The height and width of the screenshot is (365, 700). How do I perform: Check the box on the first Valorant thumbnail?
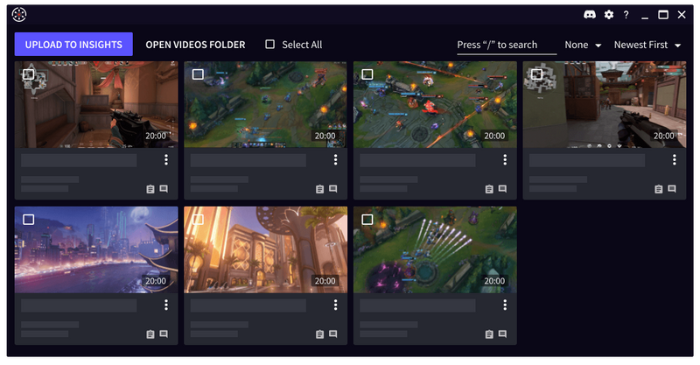coord(29,74)
